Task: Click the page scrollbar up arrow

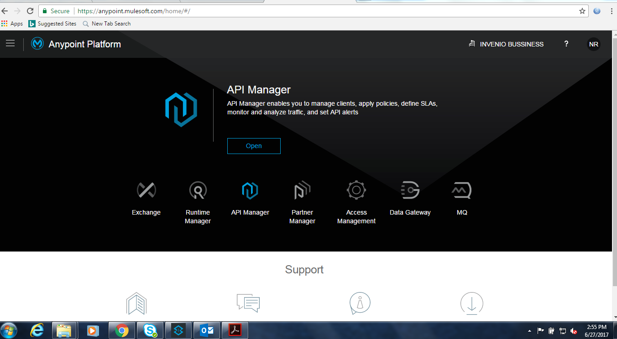Action: (614, 34)
